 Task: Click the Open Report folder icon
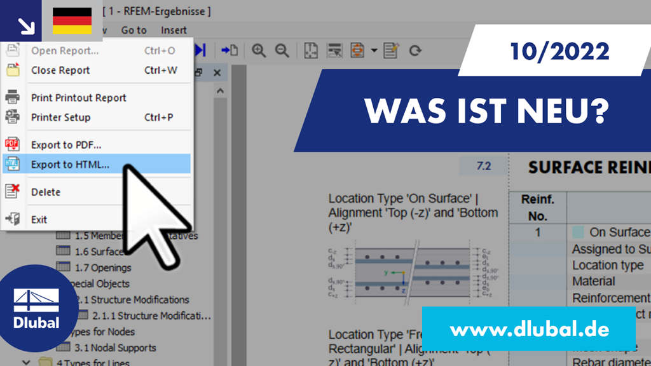point(13,50)
